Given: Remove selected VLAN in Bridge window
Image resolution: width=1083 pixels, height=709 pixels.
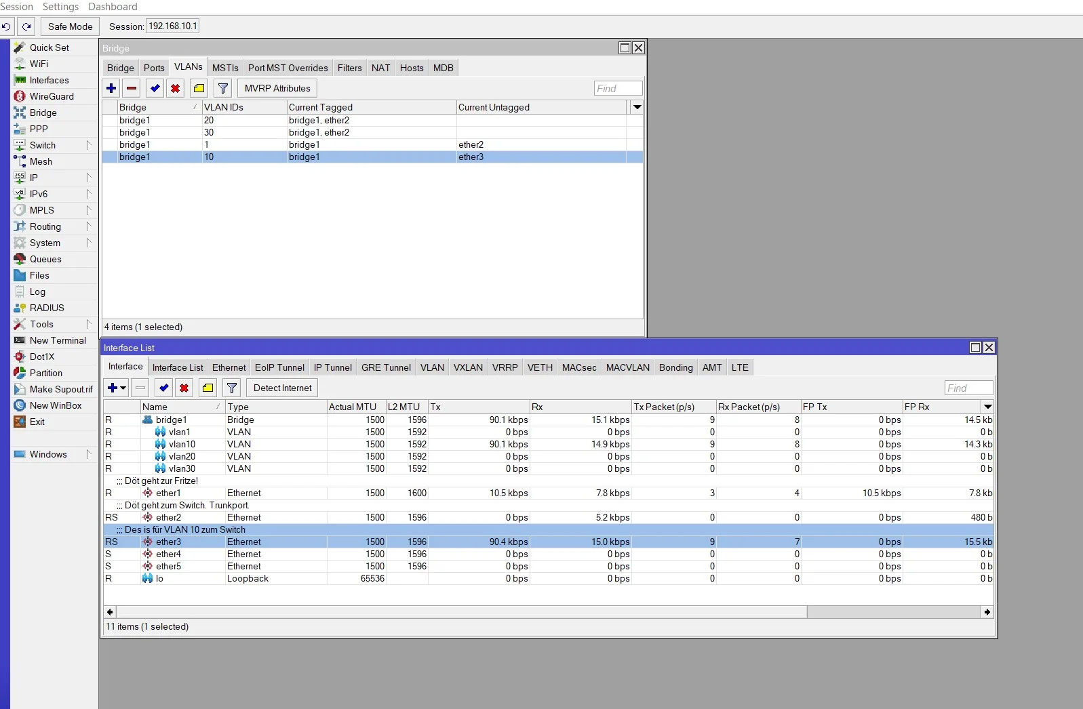Looking at the screenshot, I should point(132,88).
